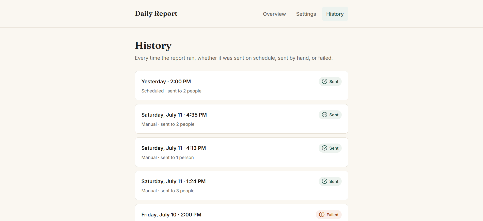Click the 'Every time the report ran' description
Screen dimensions: 483x221
click(234, 58)
